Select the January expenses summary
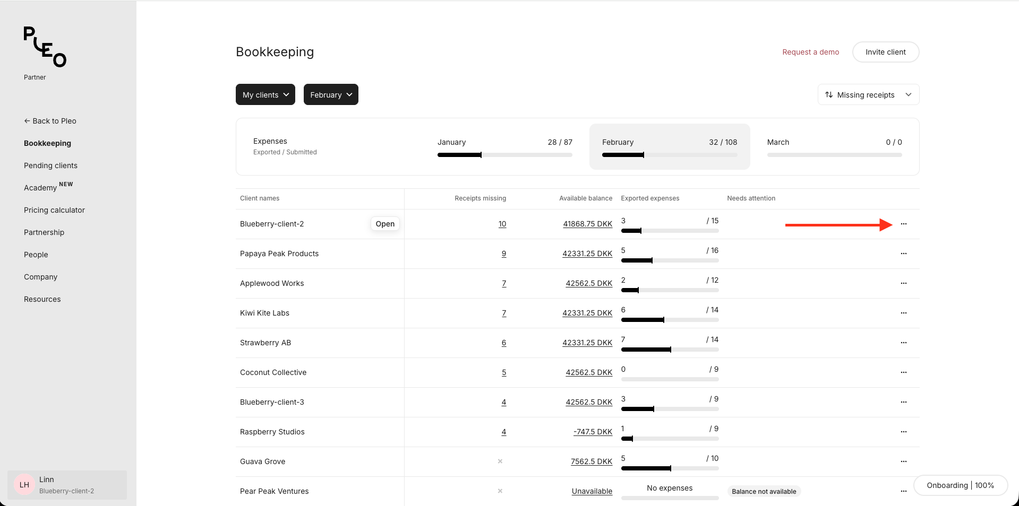1019x506 pixels. 505,147
